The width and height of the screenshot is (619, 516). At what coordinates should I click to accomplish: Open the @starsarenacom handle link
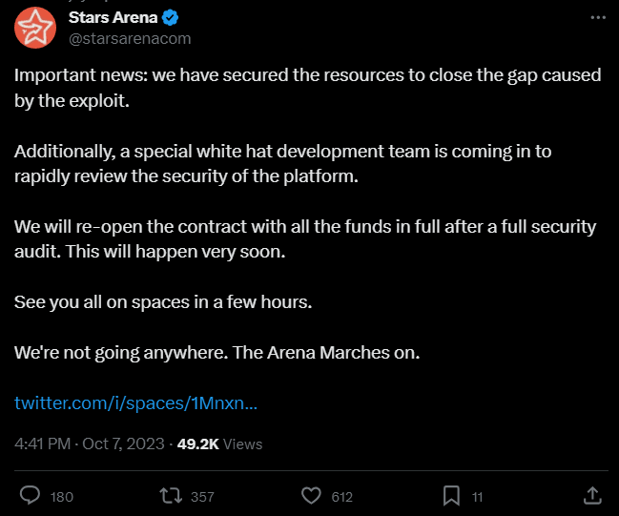click(x=130, y=39)
